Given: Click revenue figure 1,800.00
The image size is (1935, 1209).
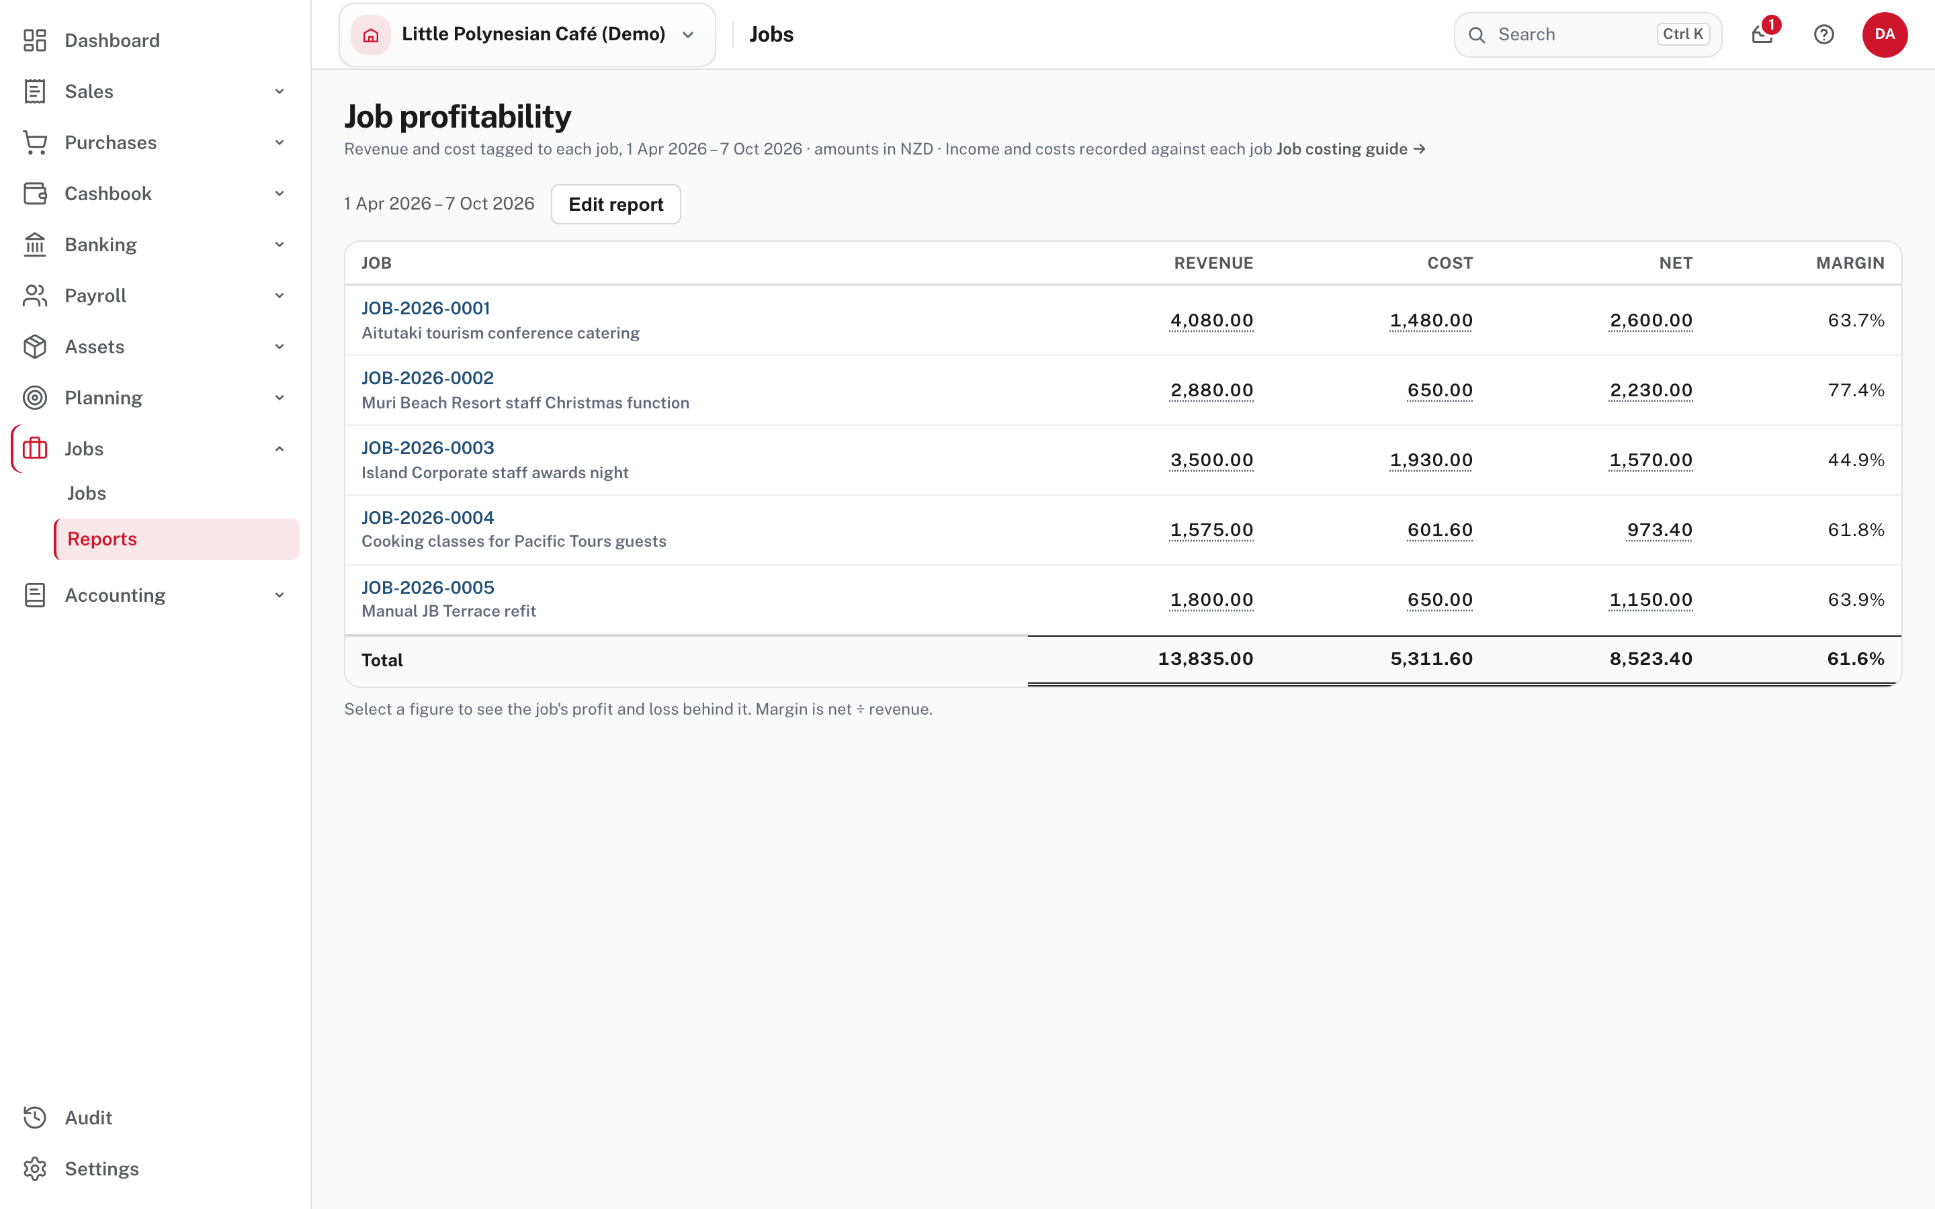Looking at the screenshot, I should pyautogui.click(x=1211, y=600).
